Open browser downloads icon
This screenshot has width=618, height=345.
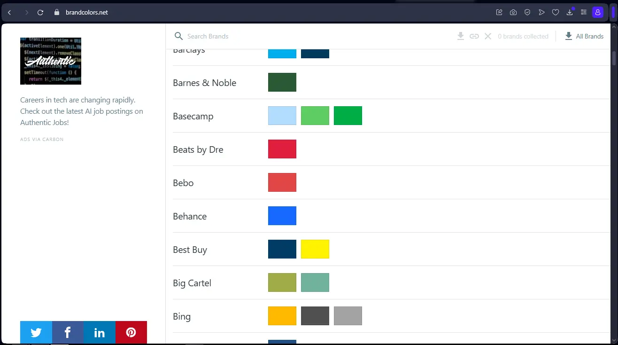tap(570, 13)
